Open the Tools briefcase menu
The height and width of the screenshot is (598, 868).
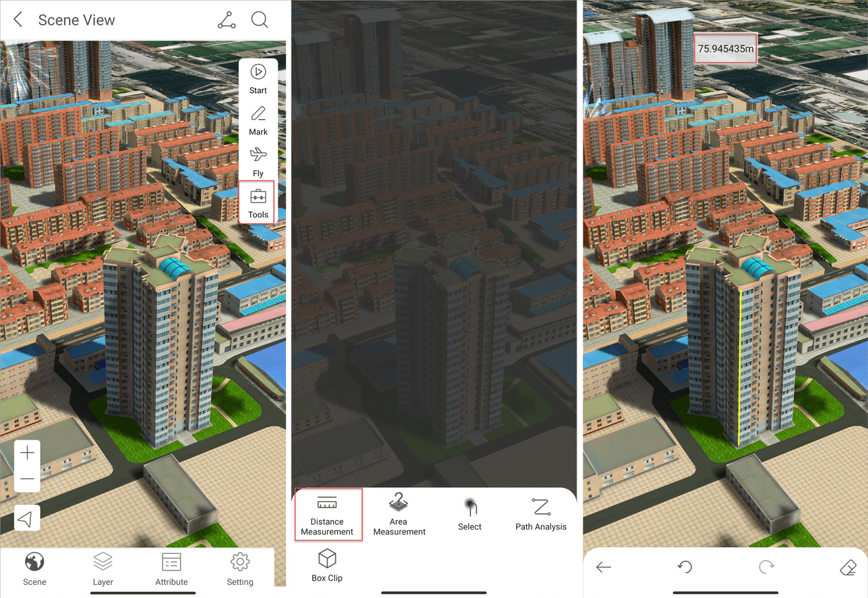point(258,203)
